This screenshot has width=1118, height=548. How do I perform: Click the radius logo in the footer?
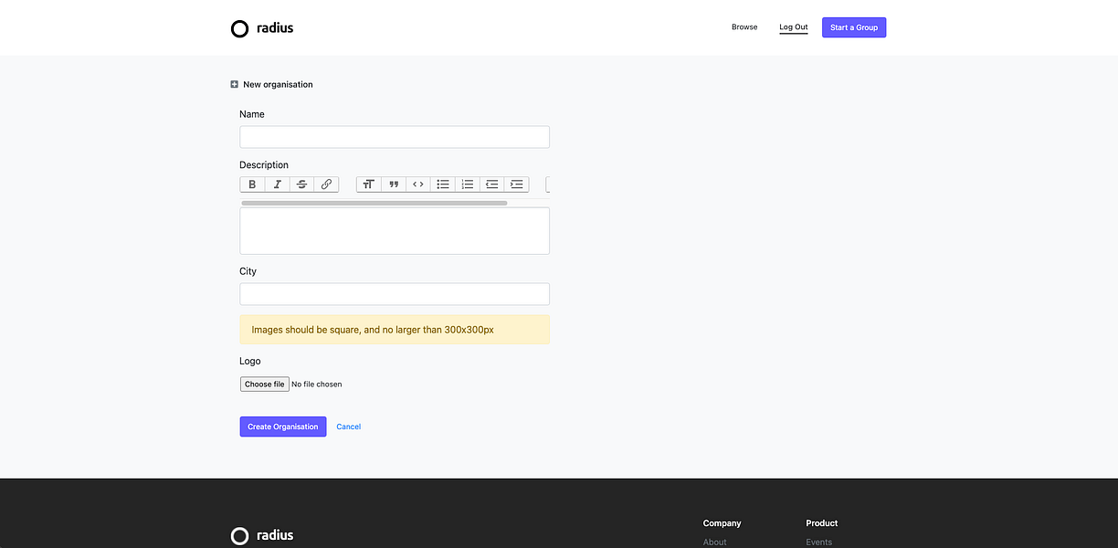coord(262,535)
